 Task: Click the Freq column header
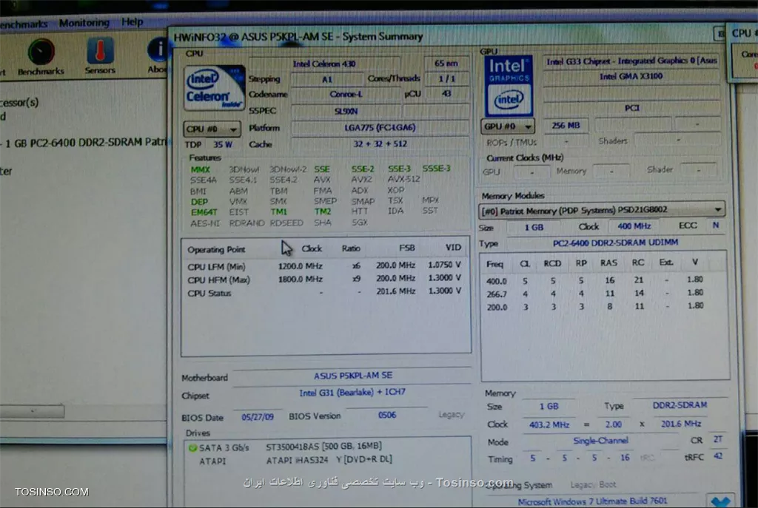tap(494, 264)
